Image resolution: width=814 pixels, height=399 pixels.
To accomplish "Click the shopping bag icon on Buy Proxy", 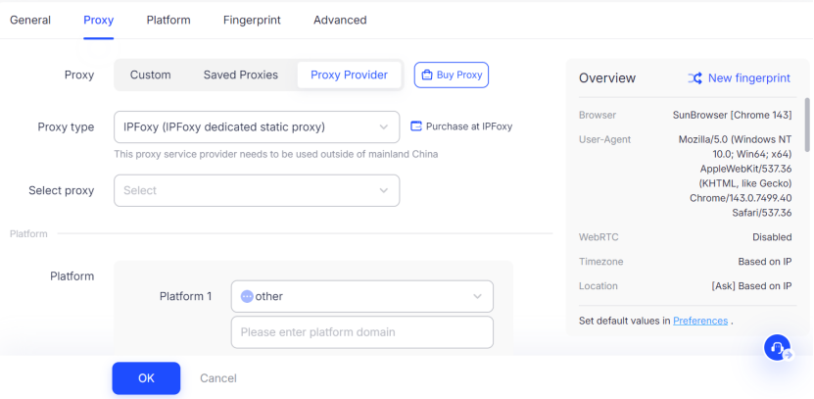I will pos(427,75).
